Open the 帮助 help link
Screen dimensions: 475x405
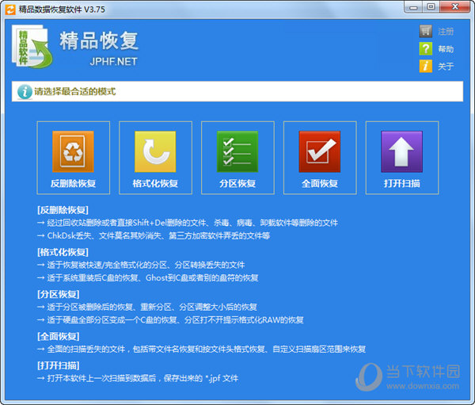point(446,49)
